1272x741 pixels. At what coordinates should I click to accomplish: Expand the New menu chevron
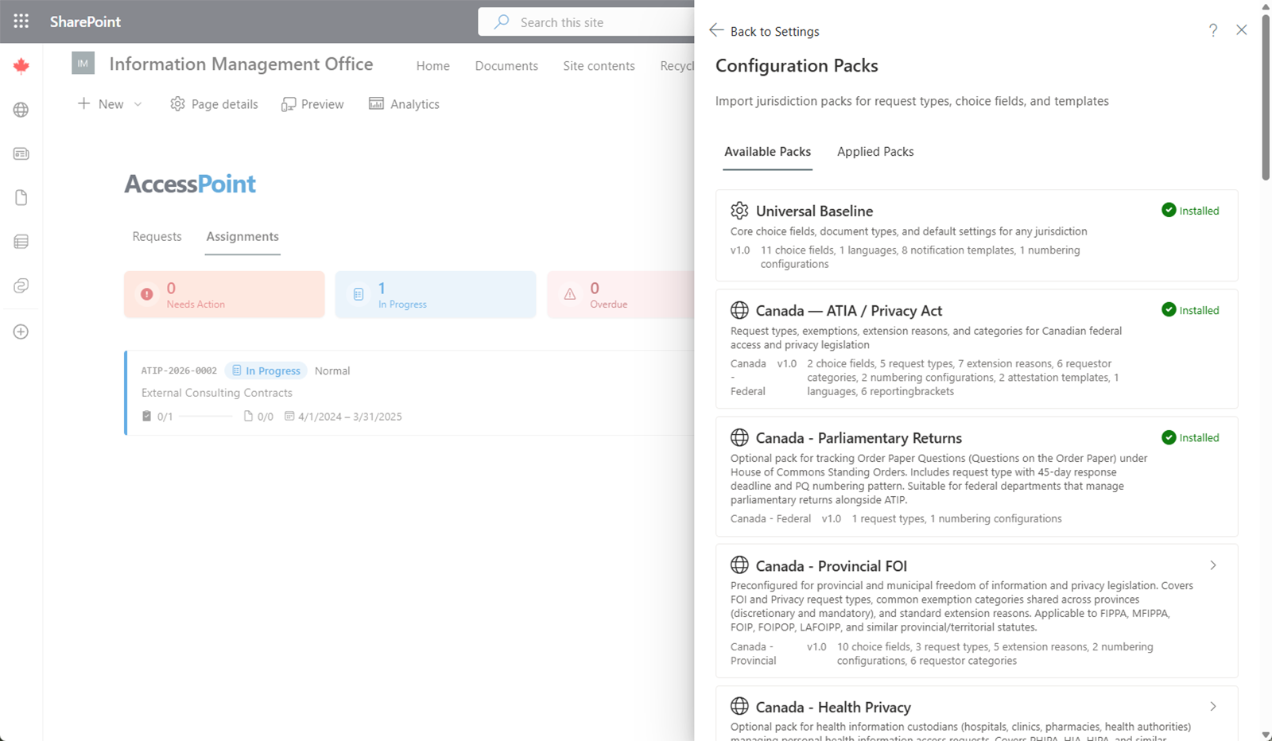tap(138, 103)
